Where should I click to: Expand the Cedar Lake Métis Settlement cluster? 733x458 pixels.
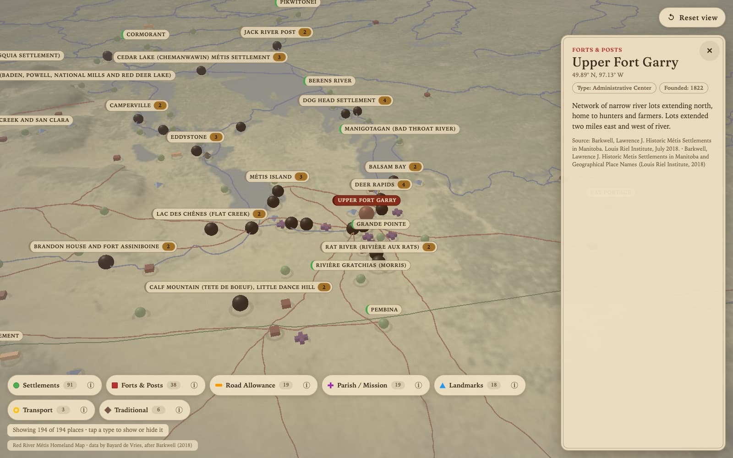pyautogui.click(x=200, y=57)
